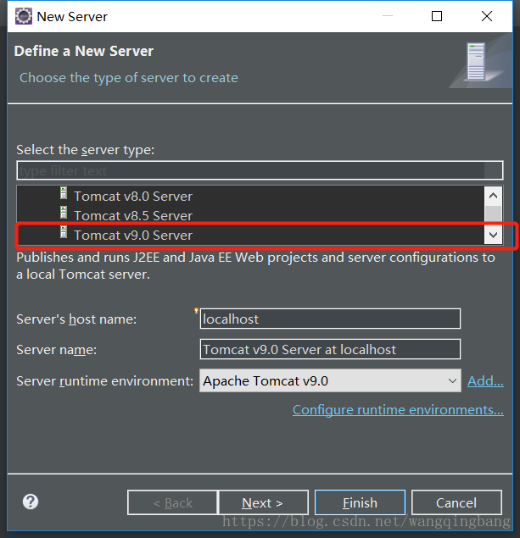
Task: Click the Cancel button
Action: click(456, 502)
